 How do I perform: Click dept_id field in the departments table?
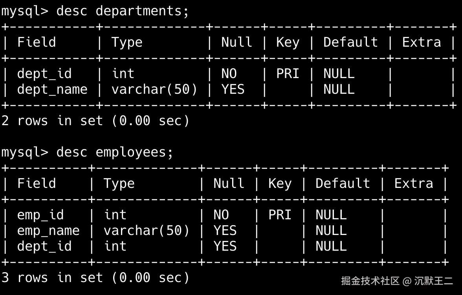tap(44, 74)
